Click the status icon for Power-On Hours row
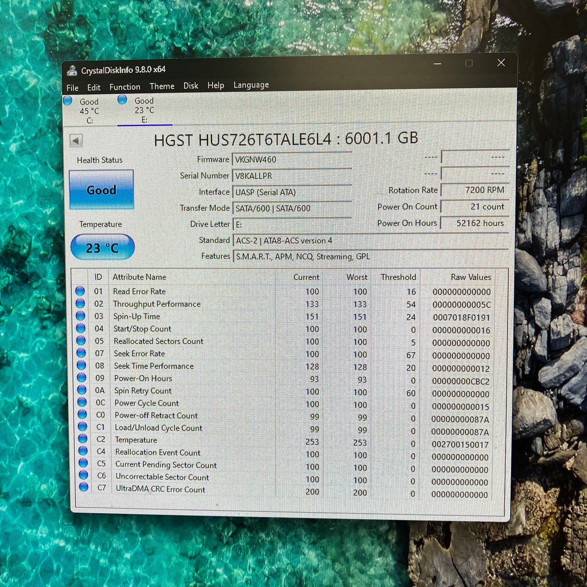This screenshot has width=587, height=587. (81, 378)
